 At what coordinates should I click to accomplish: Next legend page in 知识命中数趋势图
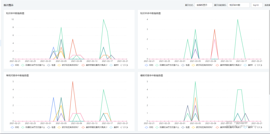127,65
